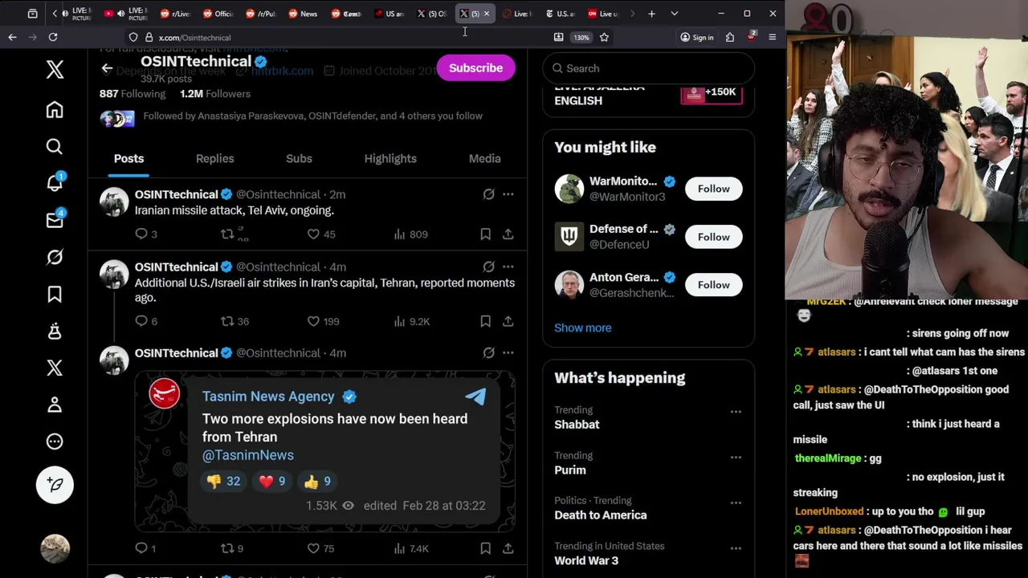The width and height of the screenshot is (1028, 578).
Task: Like the Tehran air strikes post
Action: click(313, 321)
